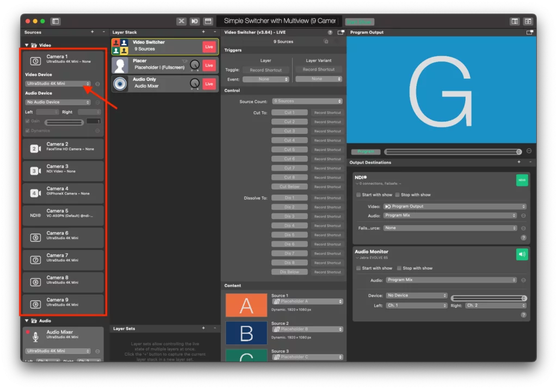The image size is (557, 389).
Task: Select the Audio Mixer microphone icon
Action: pyautogui.click(x=35, y=336)
